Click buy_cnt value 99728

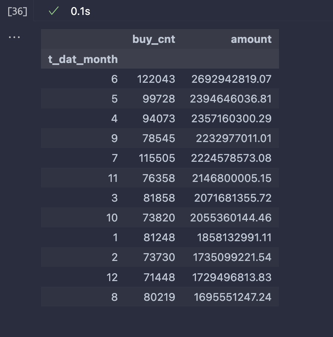(159, 99)
